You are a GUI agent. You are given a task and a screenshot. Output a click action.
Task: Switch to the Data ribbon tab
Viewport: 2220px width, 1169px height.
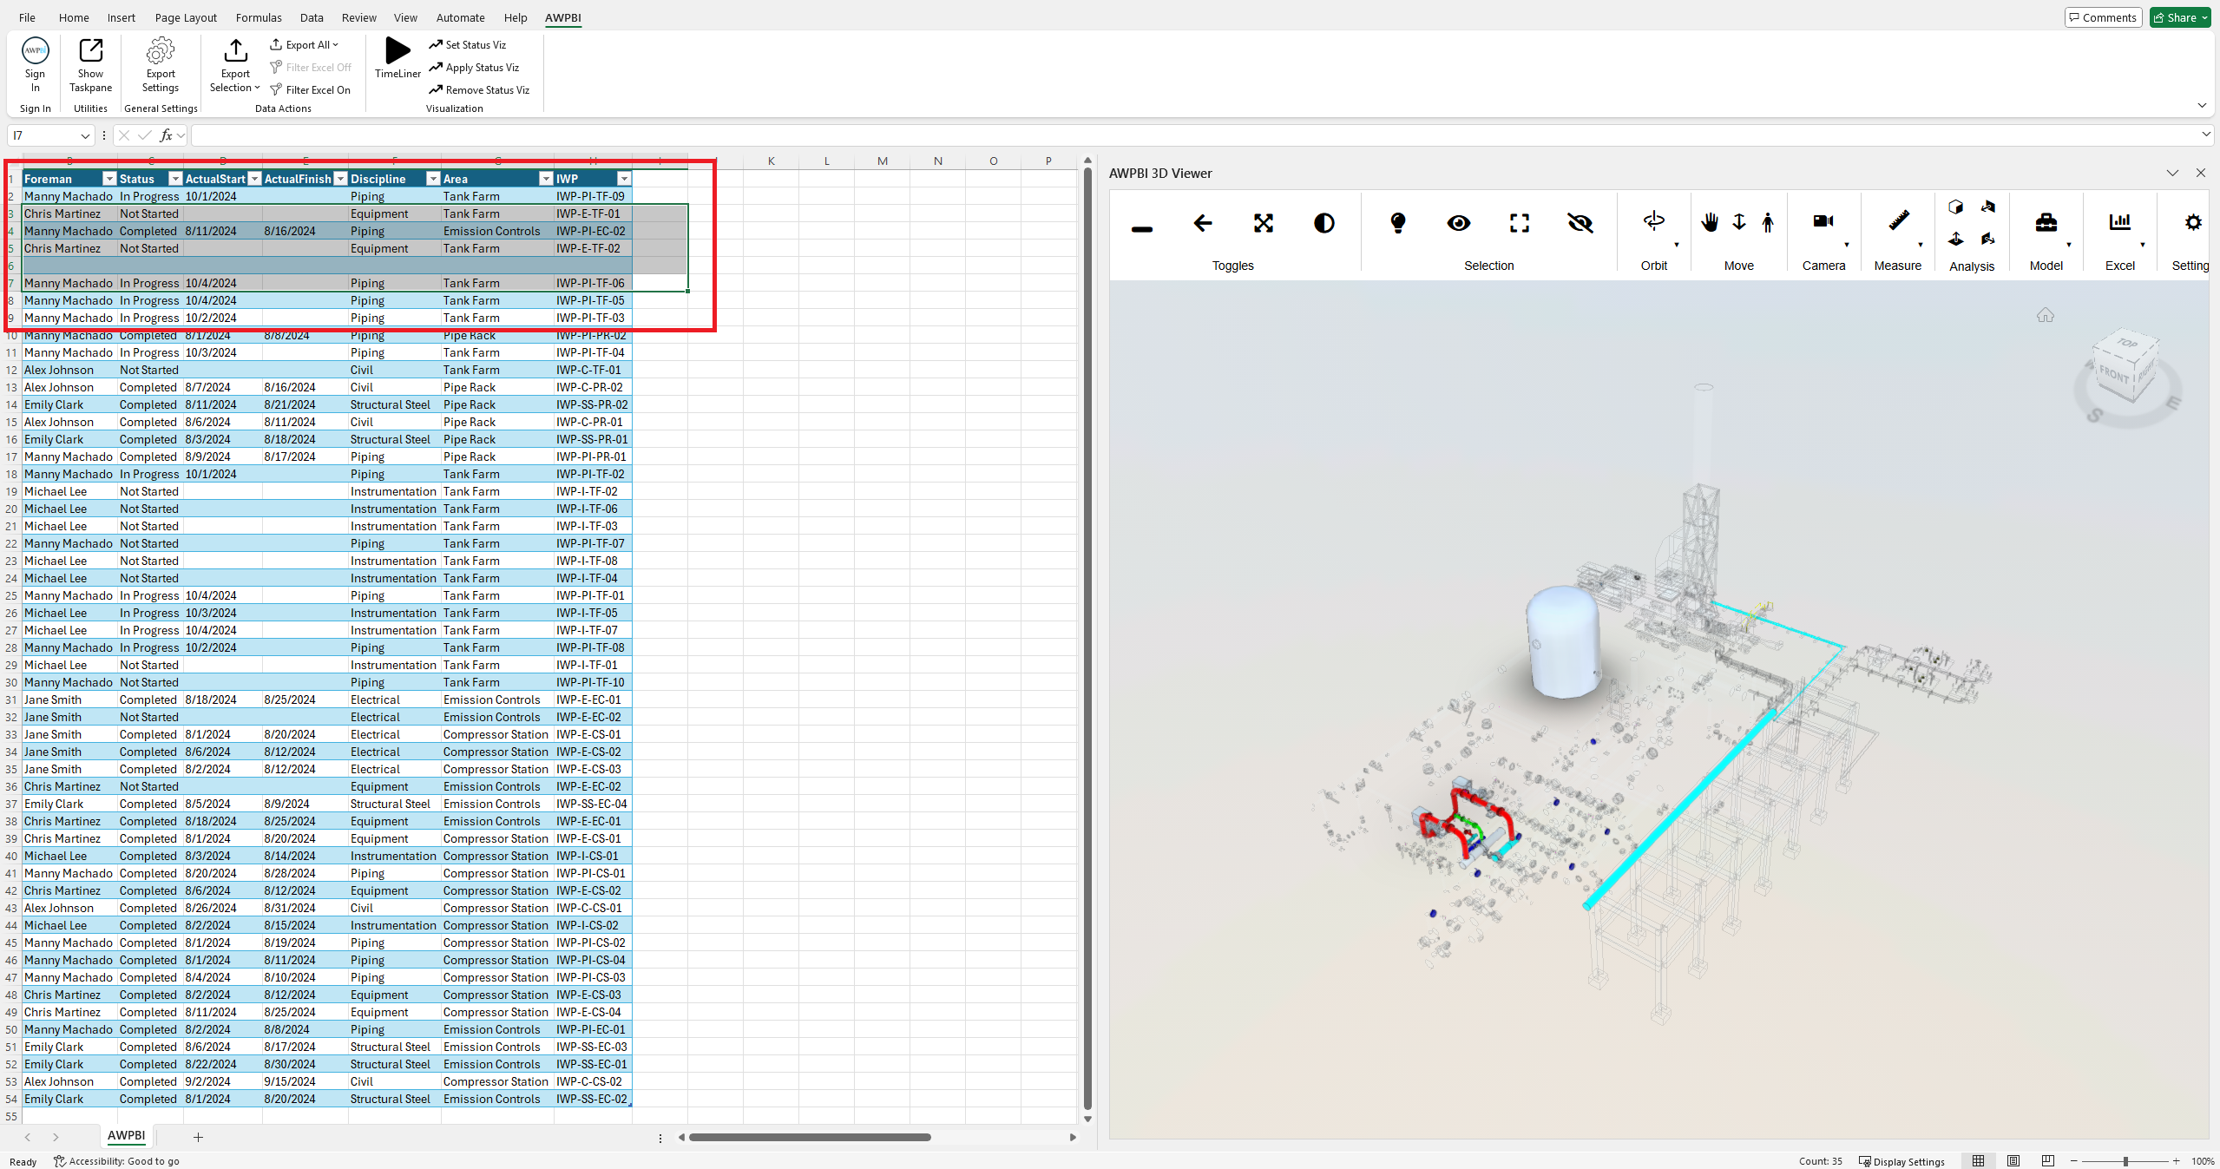click(x=312, y=17)
